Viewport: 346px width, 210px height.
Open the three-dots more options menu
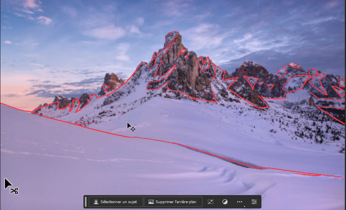click(240, 202)
